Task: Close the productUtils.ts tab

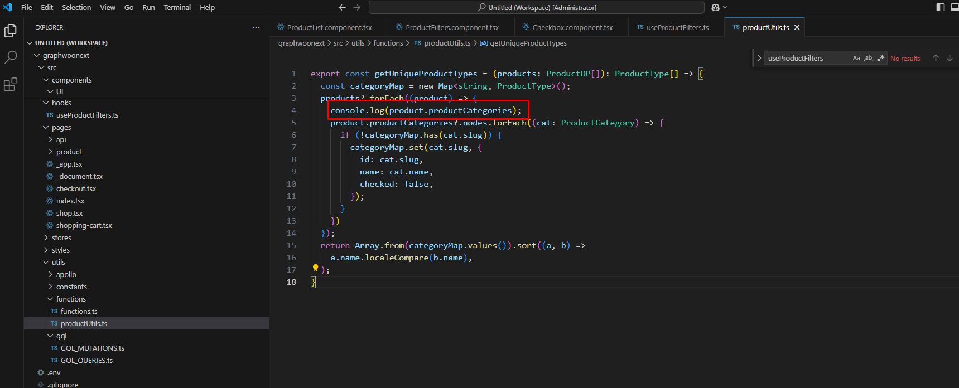Action: (x=797, y=27)
